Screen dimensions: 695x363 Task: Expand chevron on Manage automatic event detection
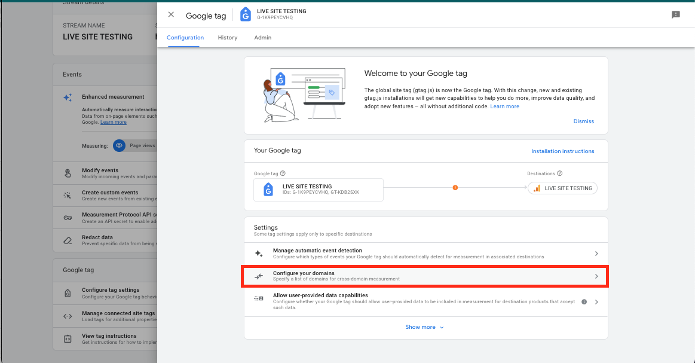pyautogui.click(x=596, y=254)
